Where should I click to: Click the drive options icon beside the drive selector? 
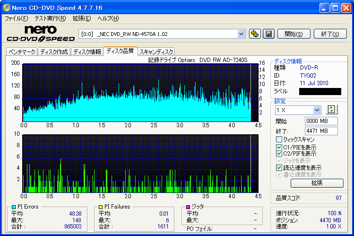[255, 34]
